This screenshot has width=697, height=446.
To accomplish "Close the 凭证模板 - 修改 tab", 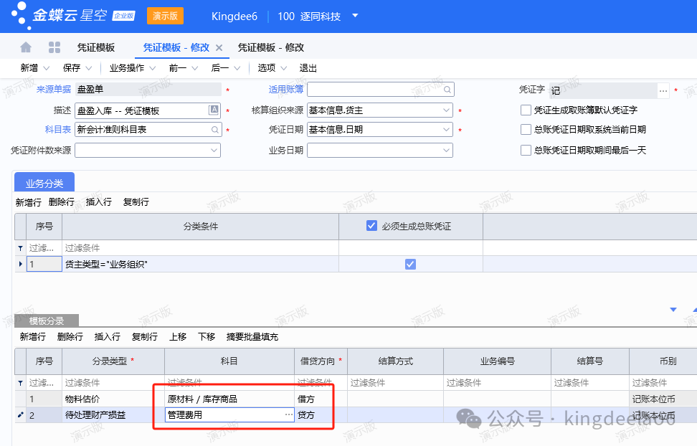I will point(219,48).
